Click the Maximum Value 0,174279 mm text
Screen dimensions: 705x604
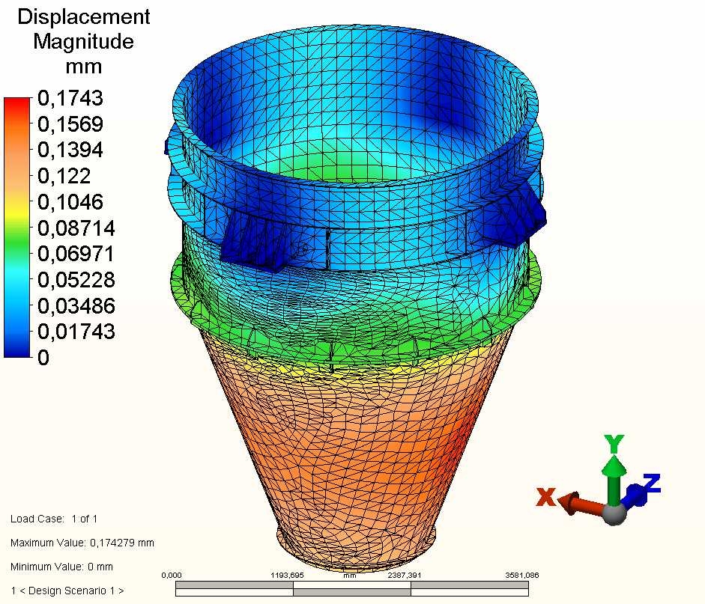(82, 543)
